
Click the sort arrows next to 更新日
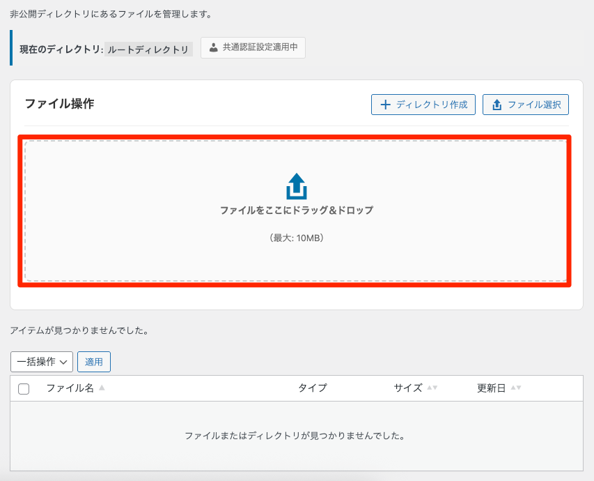(516, 388)
